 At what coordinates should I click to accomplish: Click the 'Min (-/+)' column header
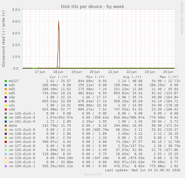95,77
